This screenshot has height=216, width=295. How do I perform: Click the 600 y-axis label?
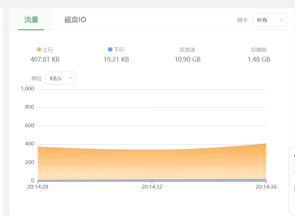coord(30,126)
